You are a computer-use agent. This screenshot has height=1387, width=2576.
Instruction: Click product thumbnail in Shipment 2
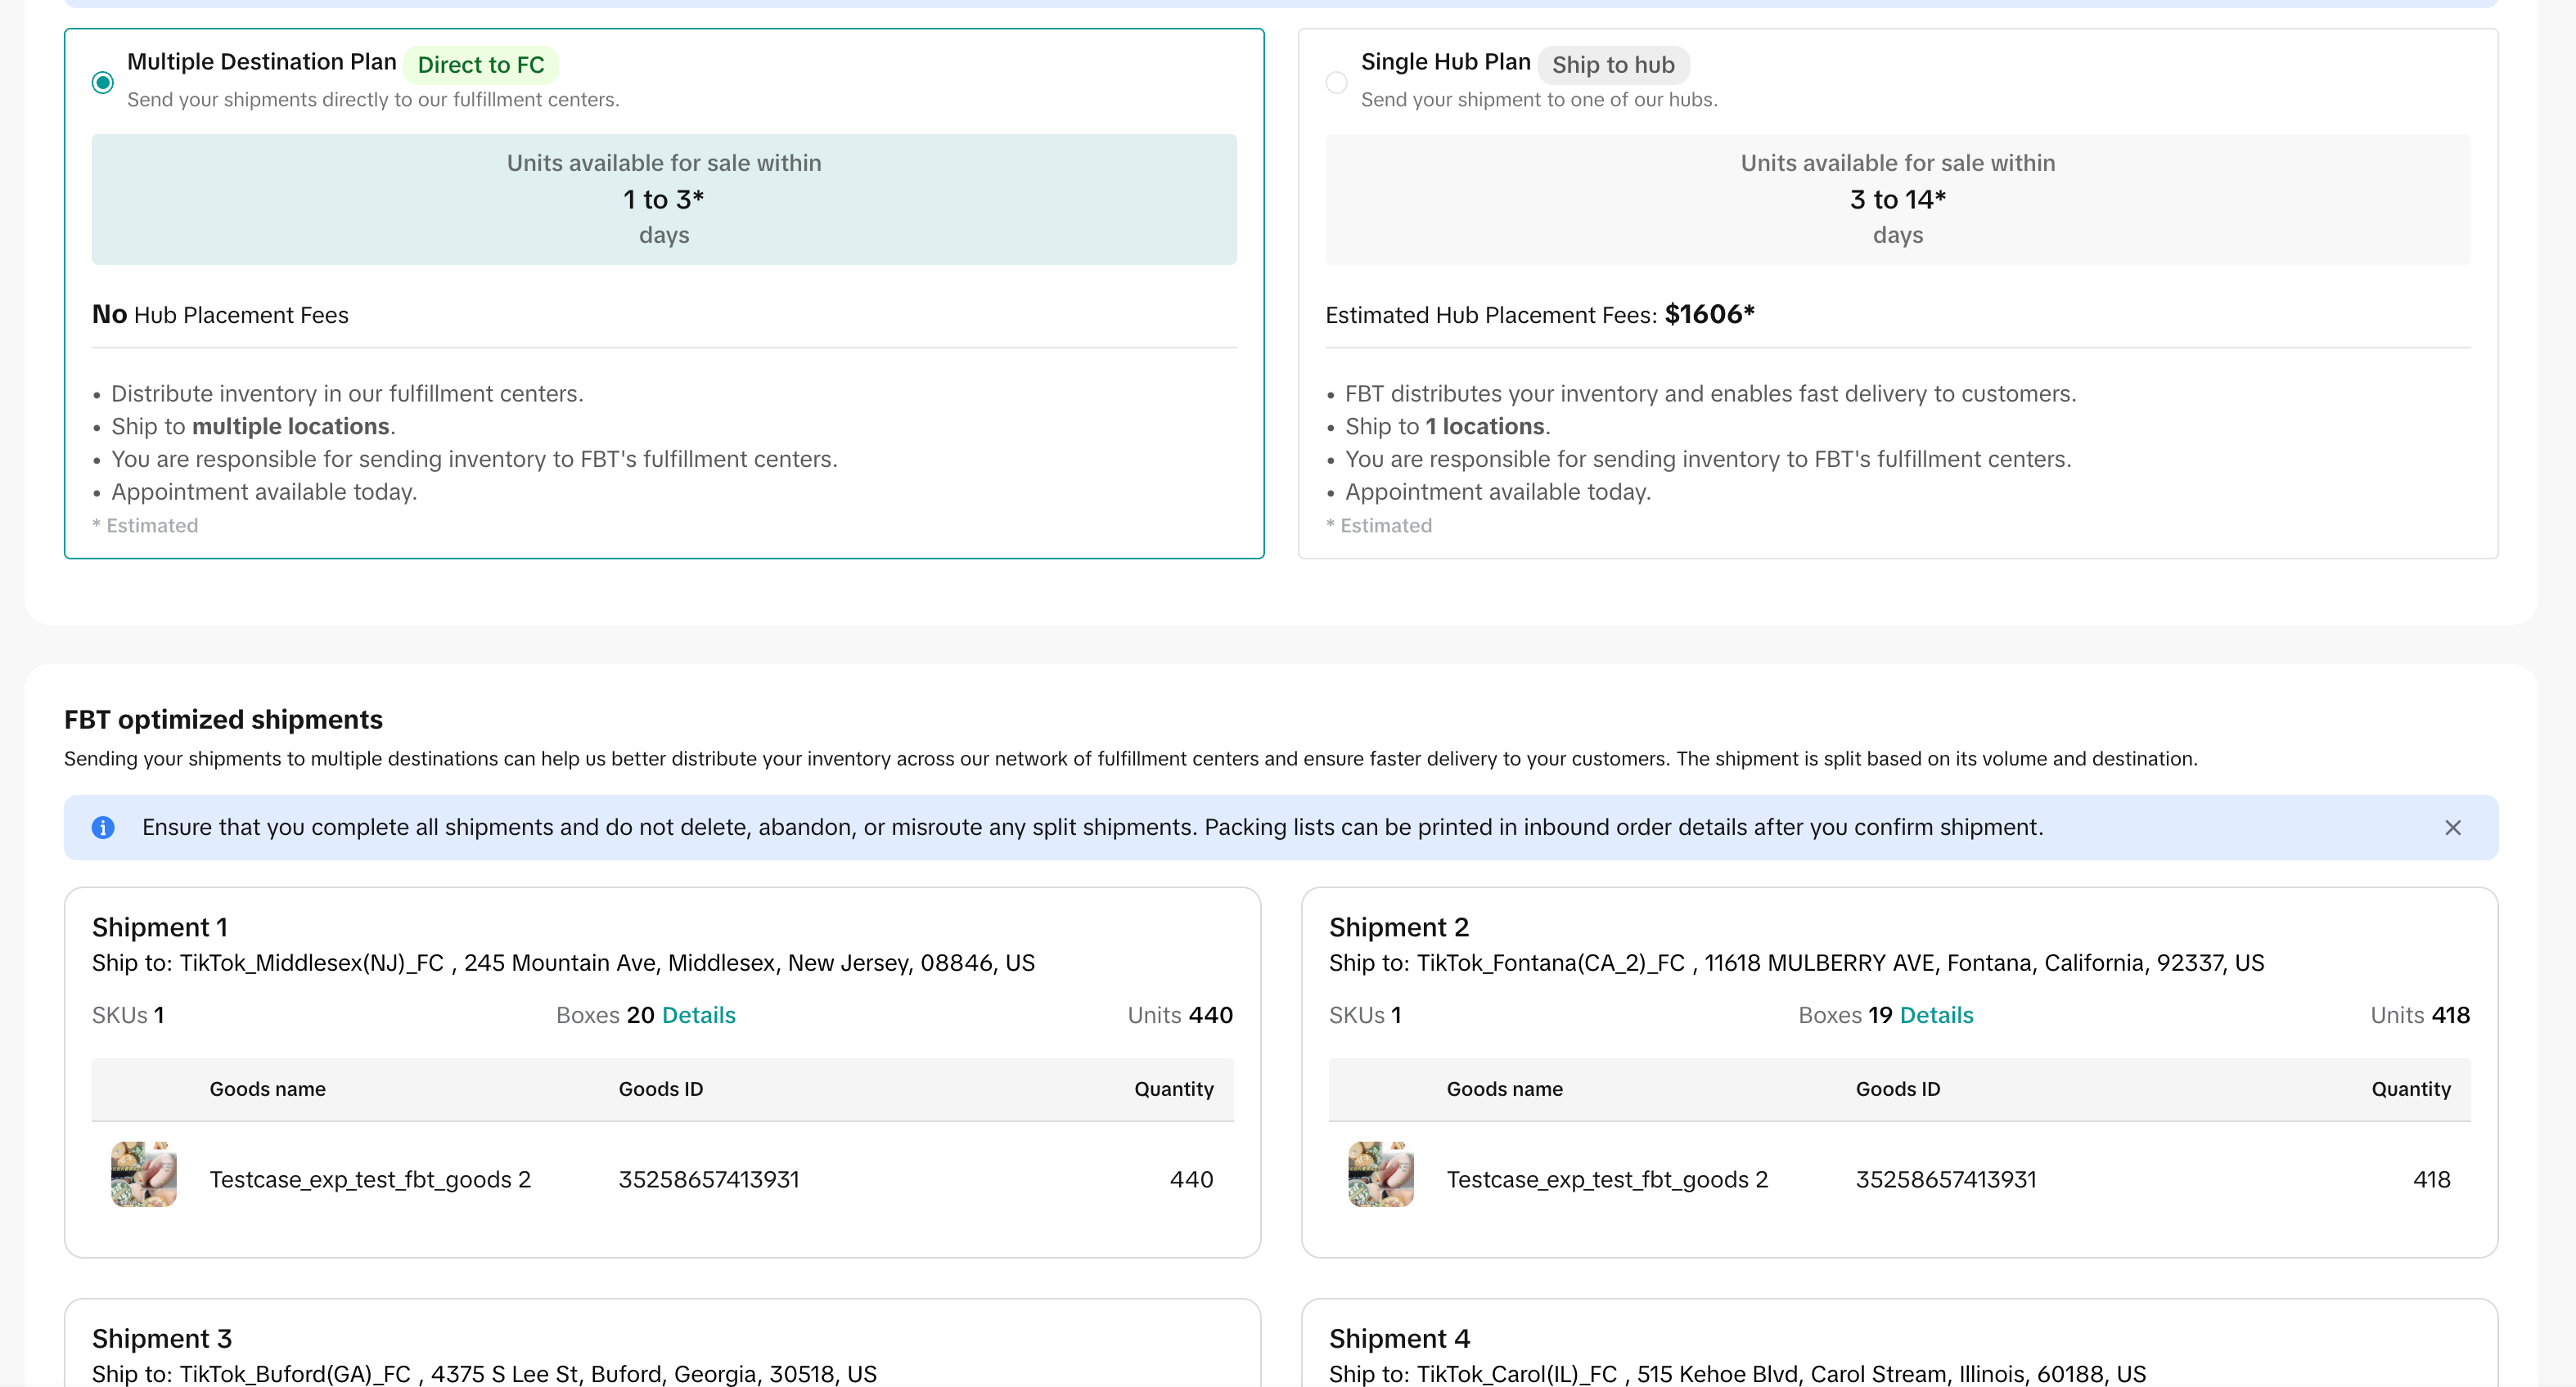point(1381,1174)
